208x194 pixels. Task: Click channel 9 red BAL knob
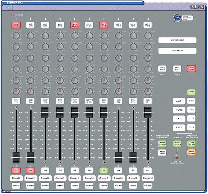pos(133,91)
